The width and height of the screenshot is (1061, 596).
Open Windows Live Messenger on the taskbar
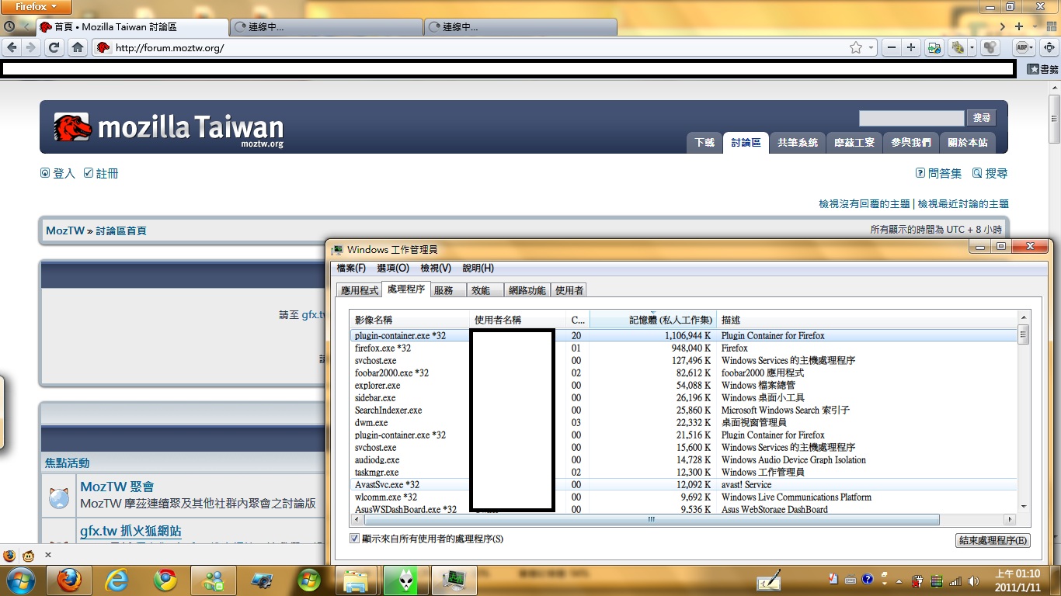[x=214, y=580]
